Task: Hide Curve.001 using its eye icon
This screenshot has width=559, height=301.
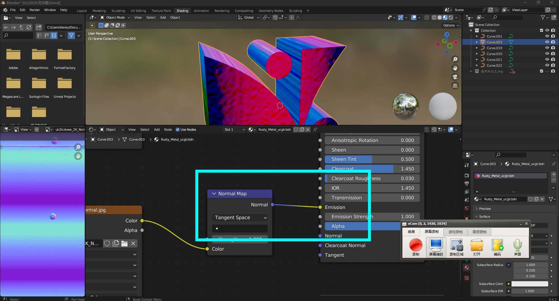Action: click(547, 36)
